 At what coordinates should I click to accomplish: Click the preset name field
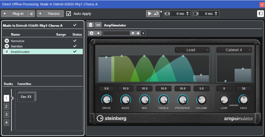pyautogui.click(x=116, y=33)
